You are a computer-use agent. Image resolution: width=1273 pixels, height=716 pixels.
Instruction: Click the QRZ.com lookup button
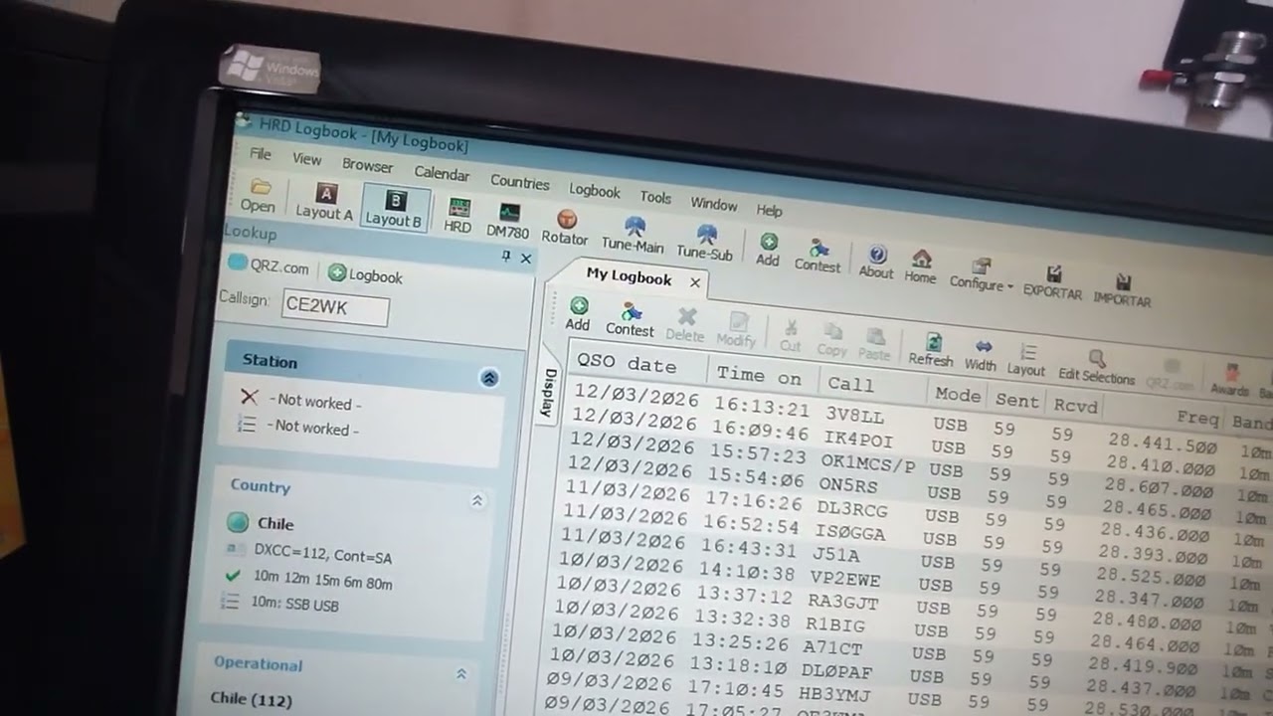coord(270,266)
